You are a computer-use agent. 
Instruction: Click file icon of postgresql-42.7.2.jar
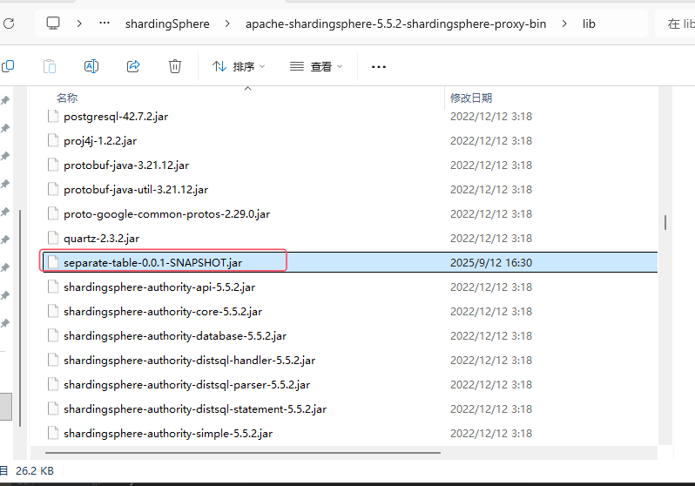tap(53, 116)
